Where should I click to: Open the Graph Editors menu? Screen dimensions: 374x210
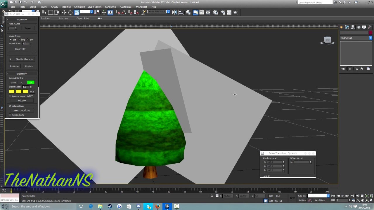95,7
